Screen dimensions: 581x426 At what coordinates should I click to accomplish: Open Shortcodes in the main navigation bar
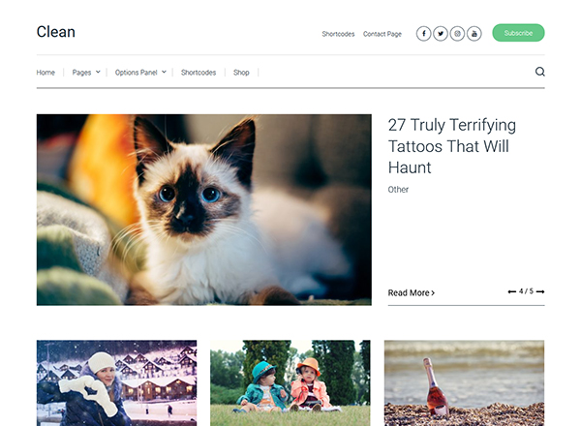coord(199,73)
